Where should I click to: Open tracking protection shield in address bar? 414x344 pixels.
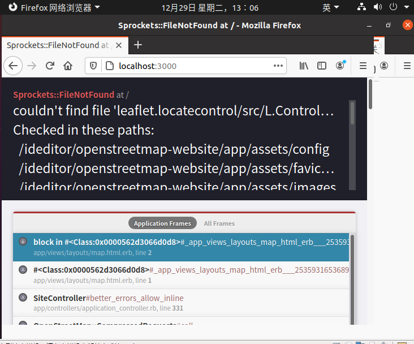(93, 66)
